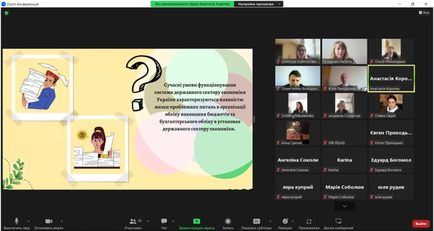The width and height of the screenshot is (434, 231).
Task: Select Karina participant tile
Action: coord(344,160)
